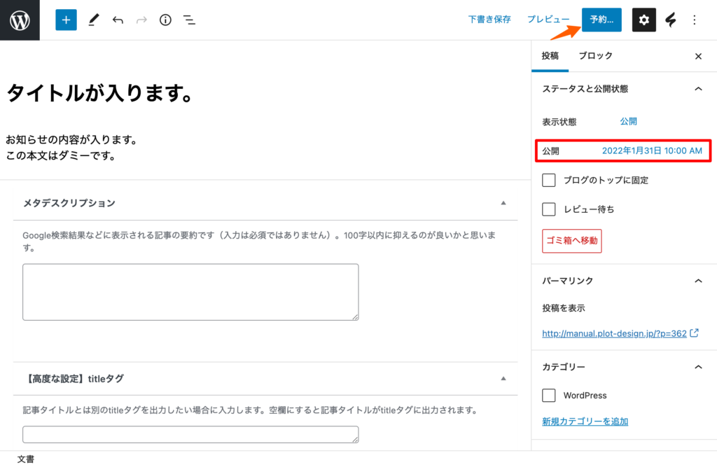717x467 pixels.
Task: Undo the last change
Action: pos(118,20)
